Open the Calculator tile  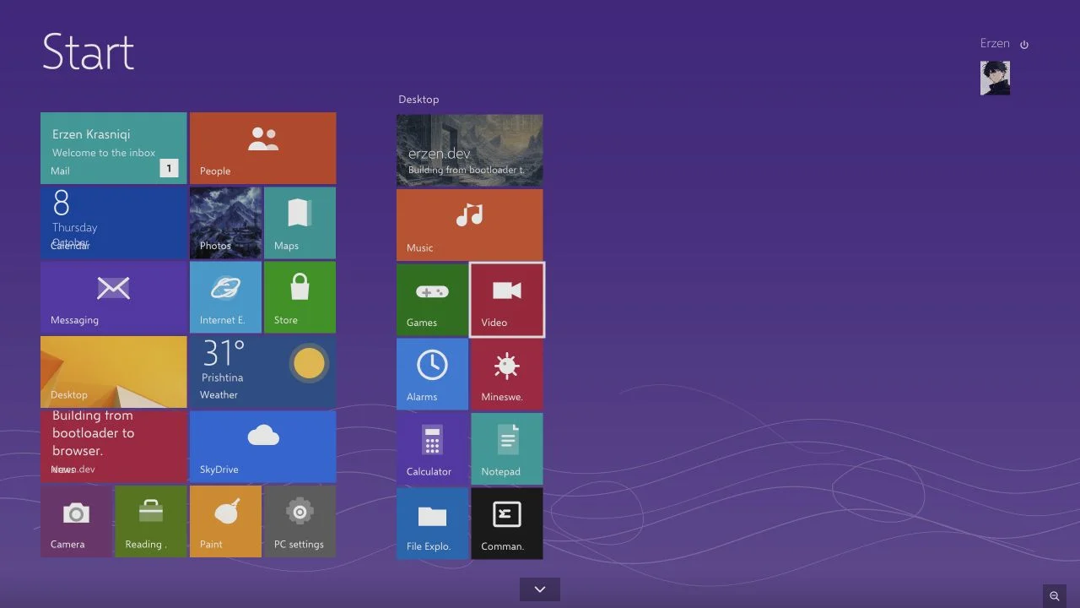point(432,448)
